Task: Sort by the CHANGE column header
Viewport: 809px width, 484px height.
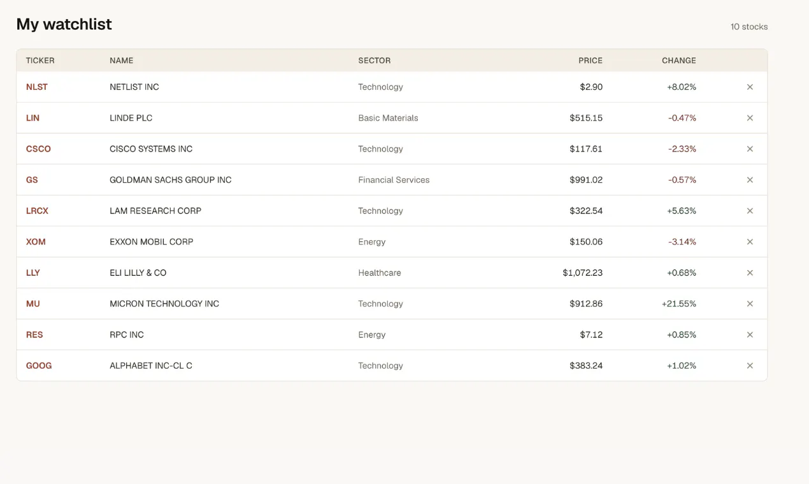Action: pyautogui.click(x=679, y=60)
